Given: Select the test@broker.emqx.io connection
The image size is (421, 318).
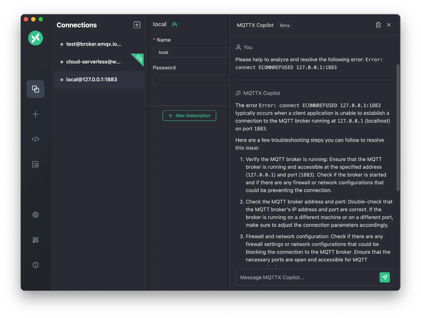Looking at the screenshot, I should pos(94,44).
